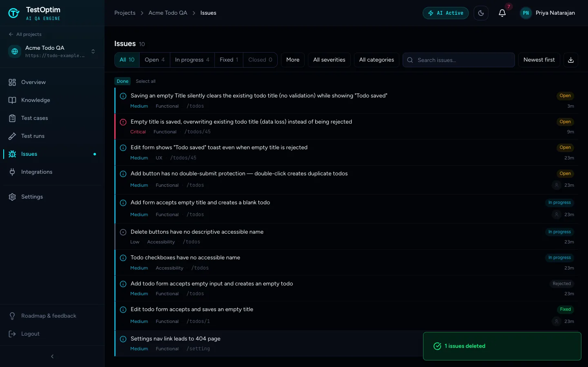The image size is (588, 367).
Task: Click the Search issues input field
Action: [x=459, y=60]
